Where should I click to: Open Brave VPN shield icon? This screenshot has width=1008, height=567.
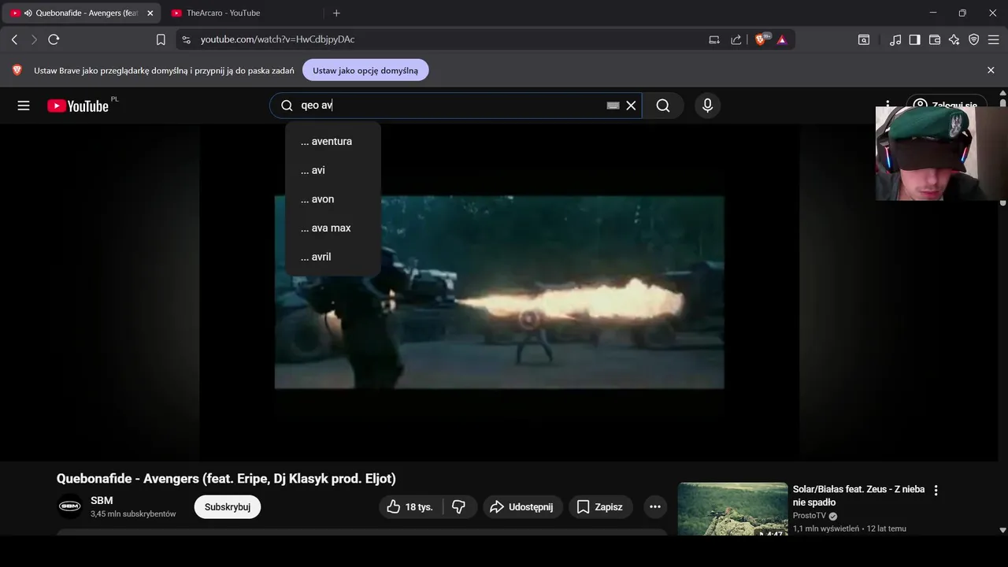(x=974, y=39)
